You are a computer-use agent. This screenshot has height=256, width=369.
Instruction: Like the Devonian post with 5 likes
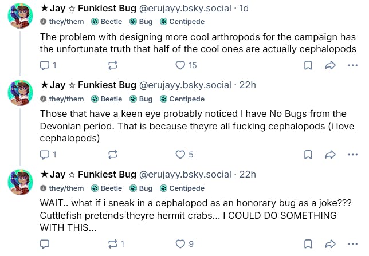click(x=180, y=154)
